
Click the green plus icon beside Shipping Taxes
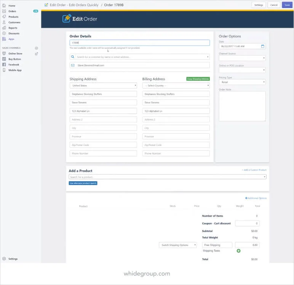tap(238, 251)
